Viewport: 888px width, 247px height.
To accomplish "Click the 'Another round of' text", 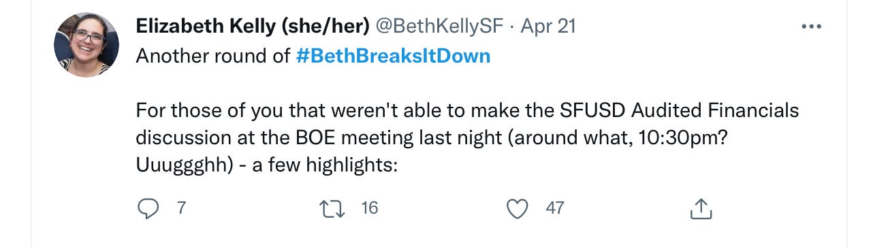I will pos(213,56).
